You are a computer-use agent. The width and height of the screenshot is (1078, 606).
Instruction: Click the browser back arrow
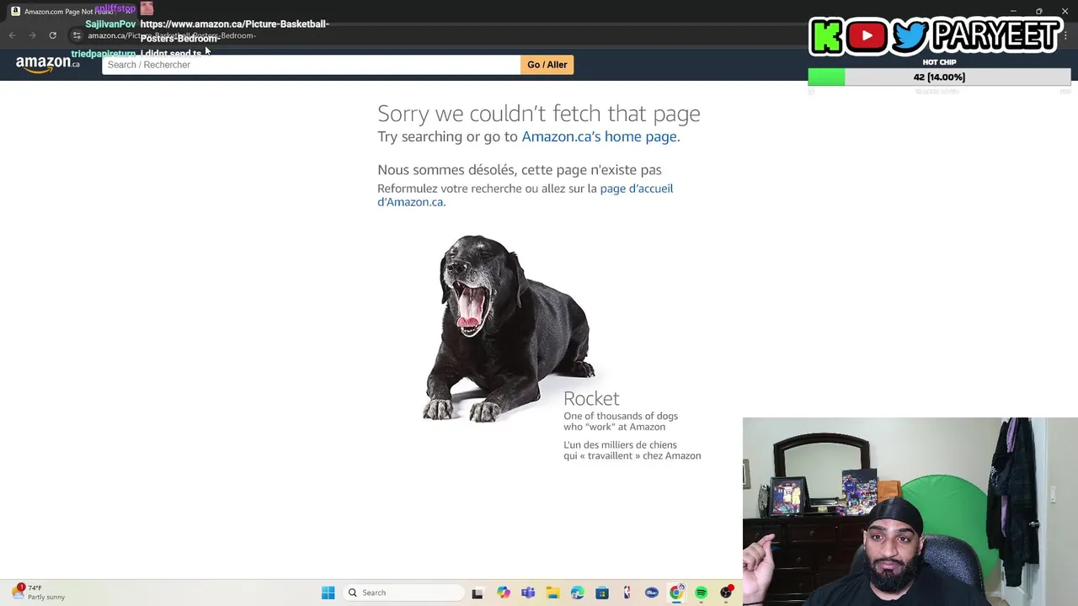pos(12,35)
